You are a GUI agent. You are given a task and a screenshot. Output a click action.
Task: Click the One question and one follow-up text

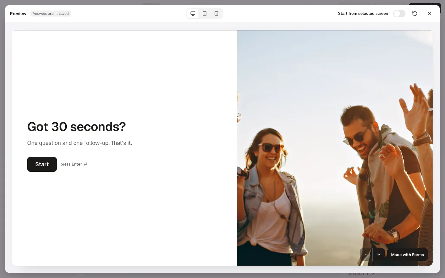(80, 143)
